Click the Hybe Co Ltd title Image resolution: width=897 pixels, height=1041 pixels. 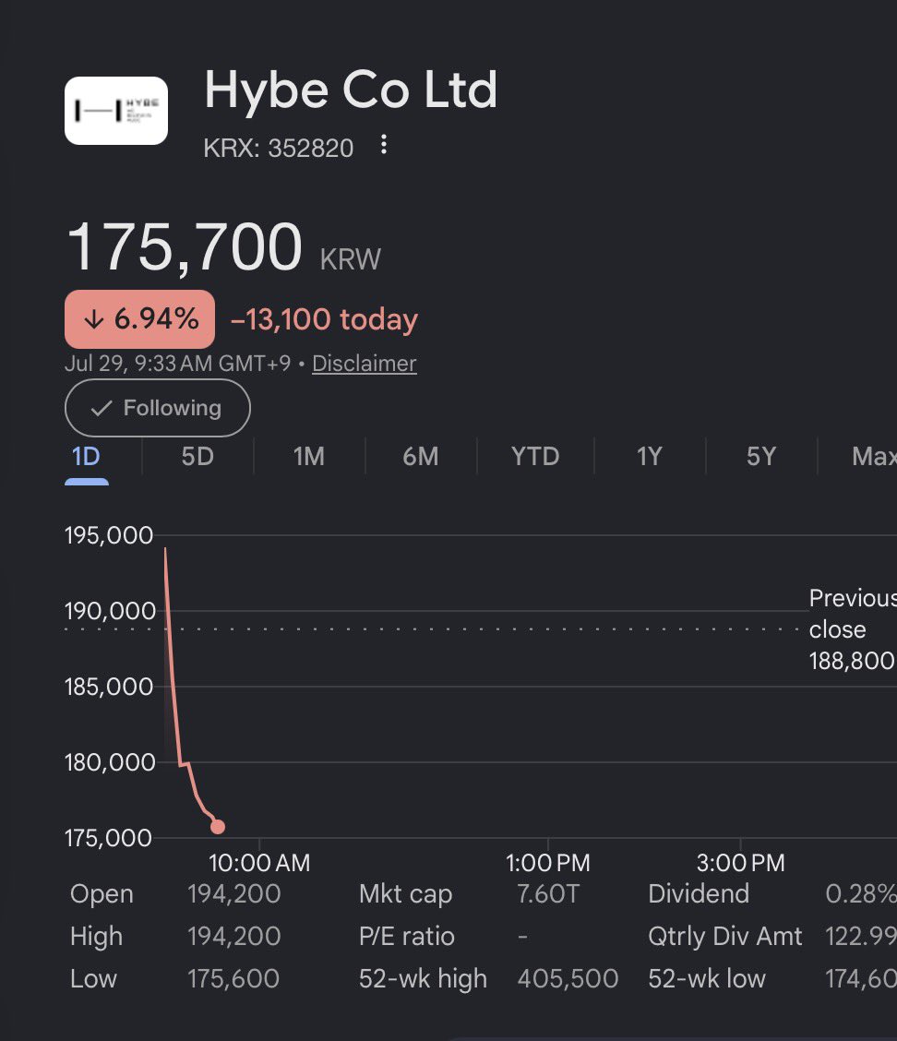[351, 90]
